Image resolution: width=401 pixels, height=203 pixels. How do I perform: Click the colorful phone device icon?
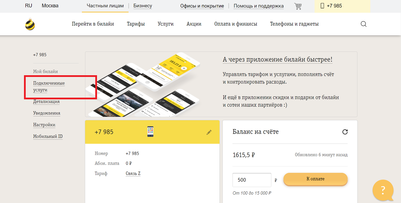[x=151, y=132]
